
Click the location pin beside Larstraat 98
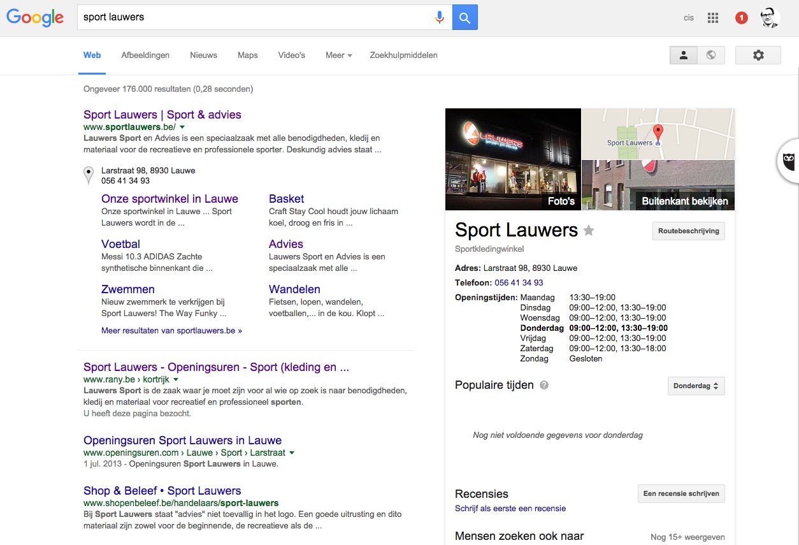pos(89,173)
